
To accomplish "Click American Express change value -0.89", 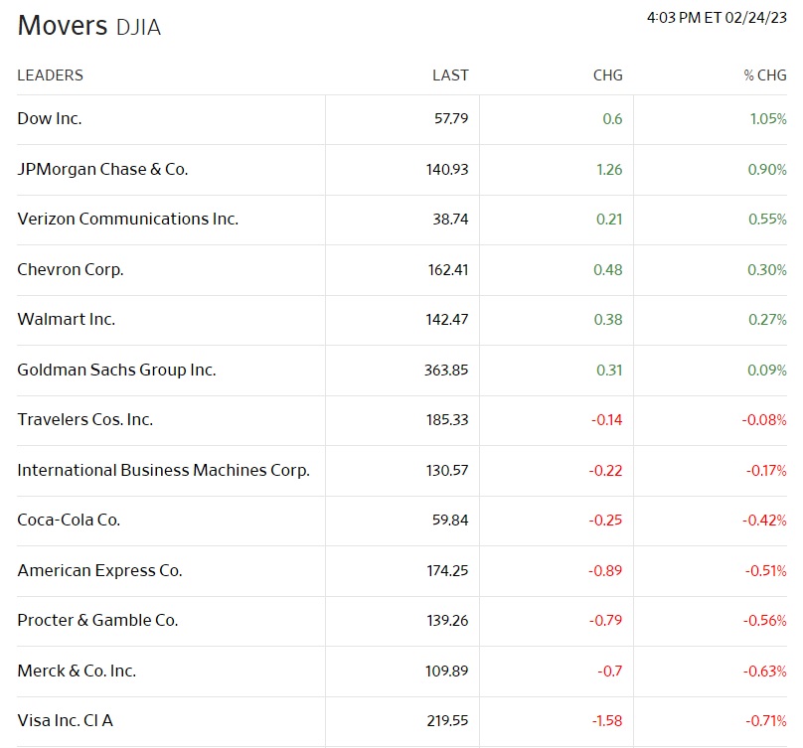I will [605, 571].
